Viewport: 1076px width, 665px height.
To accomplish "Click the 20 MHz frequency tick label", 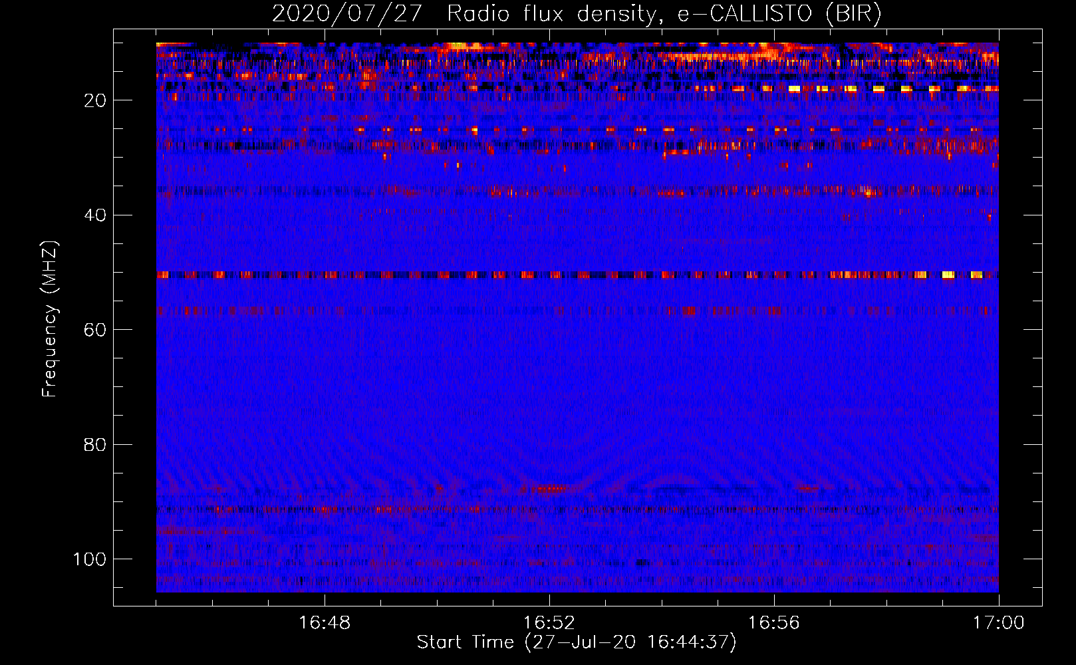I will coord(95,100).
